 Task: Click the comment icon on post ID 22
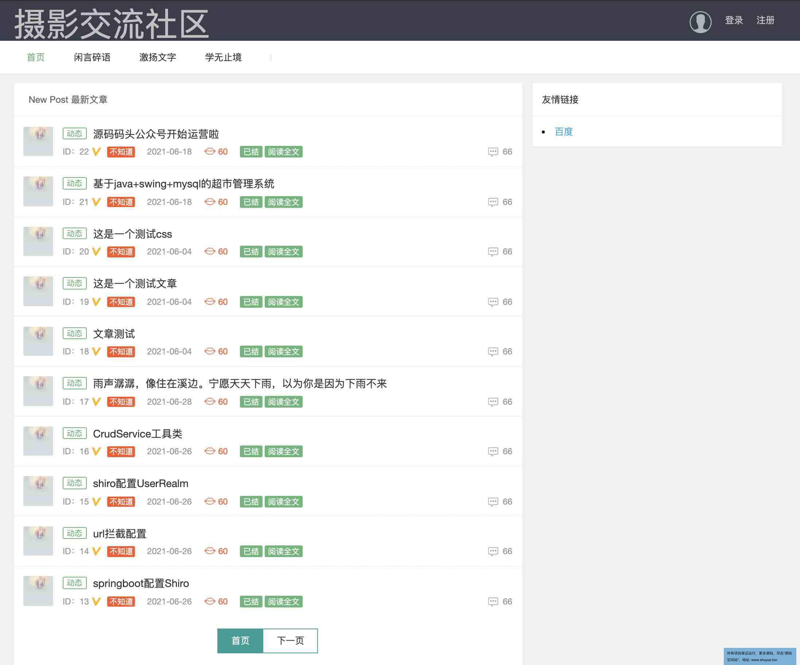(493, 152)
